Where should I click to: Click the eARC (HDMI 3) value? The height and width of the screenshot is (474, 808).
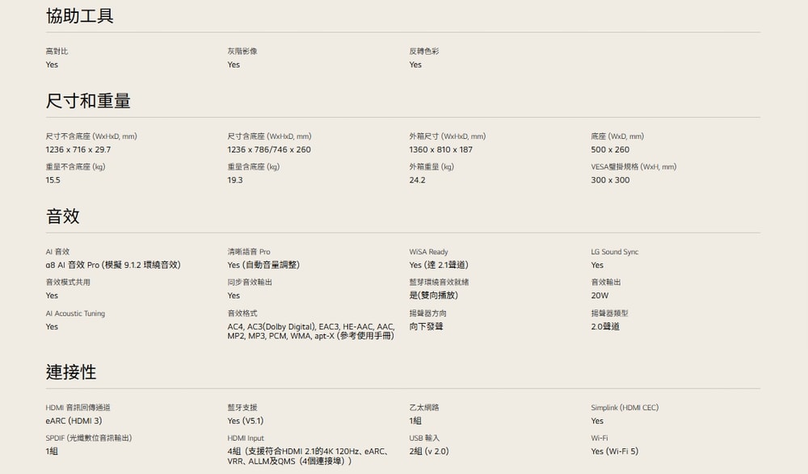click(x=74, y=422)
